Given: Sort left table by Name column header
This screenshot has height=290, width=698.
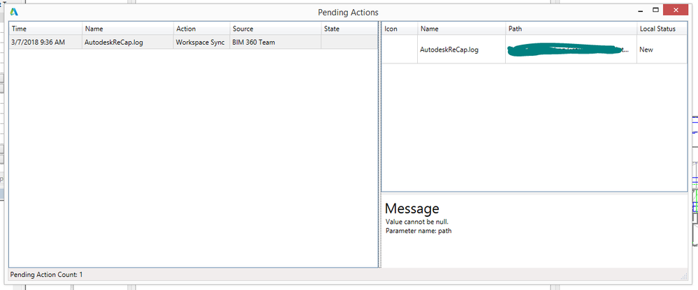Looking at the screenshot, I should [x=128, y=29].
